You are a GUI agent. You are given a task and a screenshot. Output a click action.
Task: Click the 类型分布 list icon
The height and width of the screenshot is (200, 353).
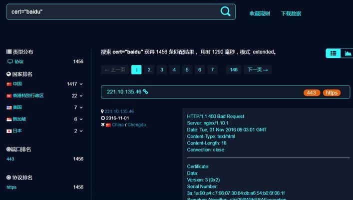[x=9, y=51]
